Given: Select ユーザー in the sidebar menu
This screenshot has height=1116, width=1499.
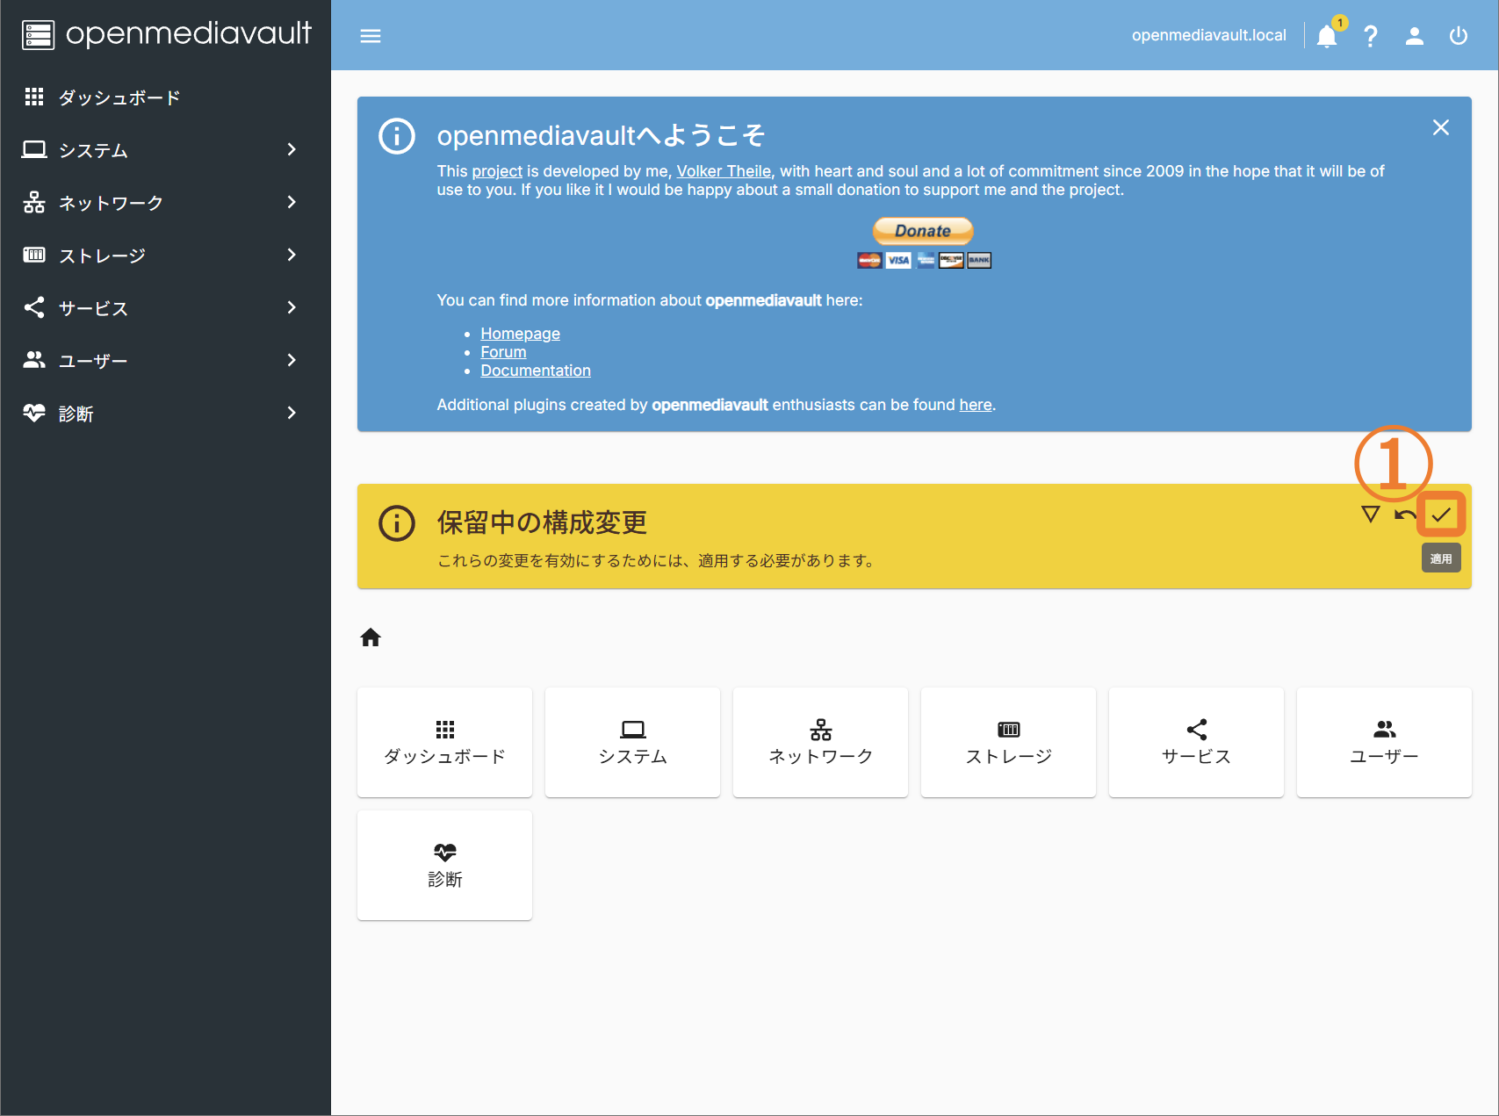Looking at the screenshot, I should point(165,361).
